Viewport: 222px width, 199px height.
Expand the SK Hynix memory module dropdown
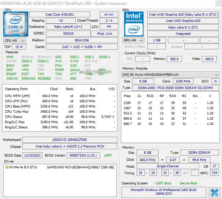click(x=170, y=74)
